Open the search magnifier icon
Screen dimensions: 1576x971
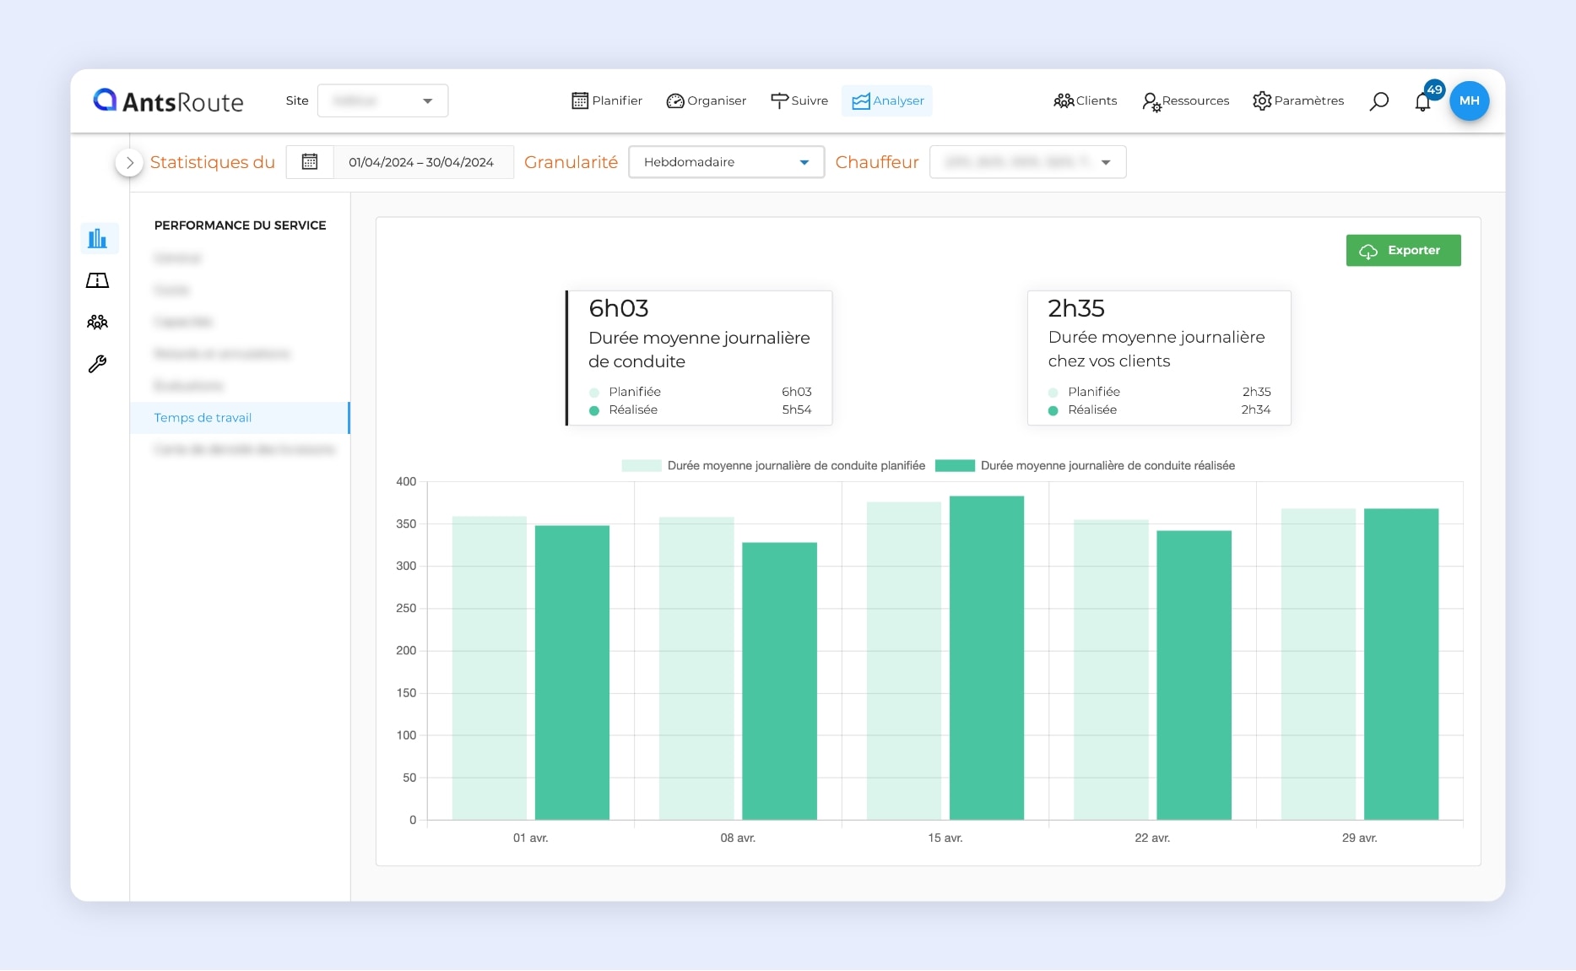coord(1378,101)
